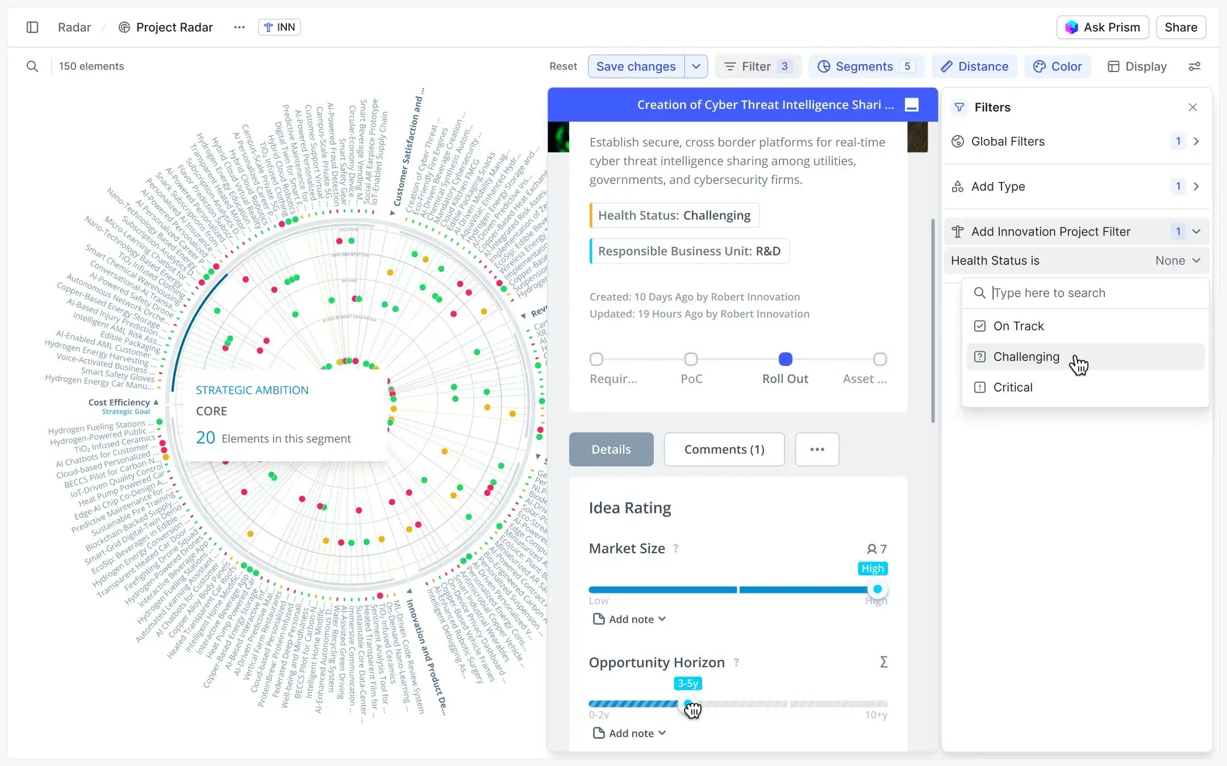
Task: Expand Add note under Market Size
Action: click(x=629, y=619)
